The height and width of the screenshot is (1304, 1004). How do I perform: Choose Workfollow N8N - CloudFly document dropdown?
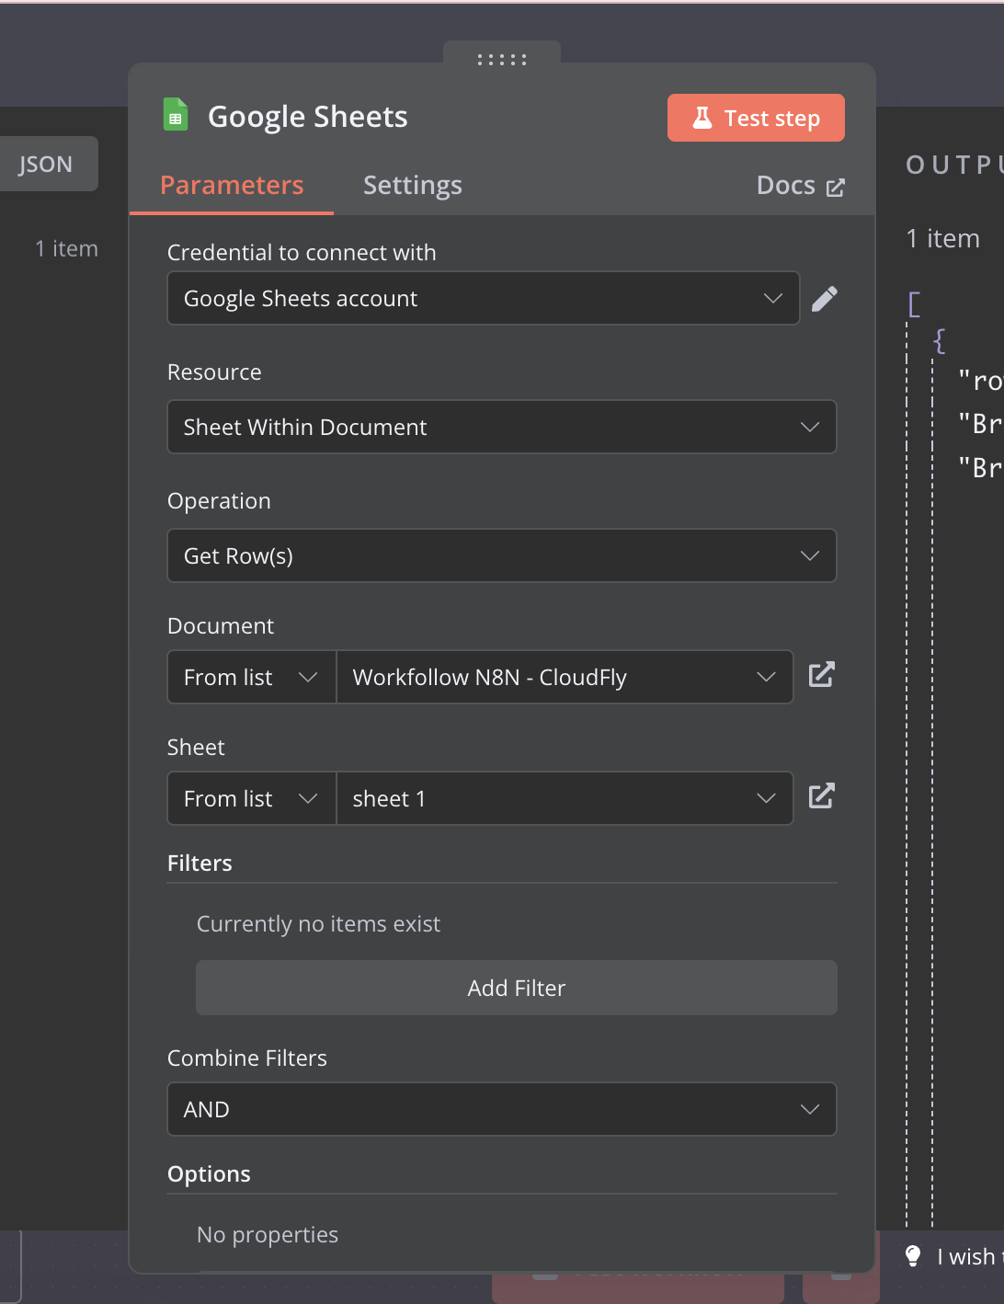(x=565, y=677)
